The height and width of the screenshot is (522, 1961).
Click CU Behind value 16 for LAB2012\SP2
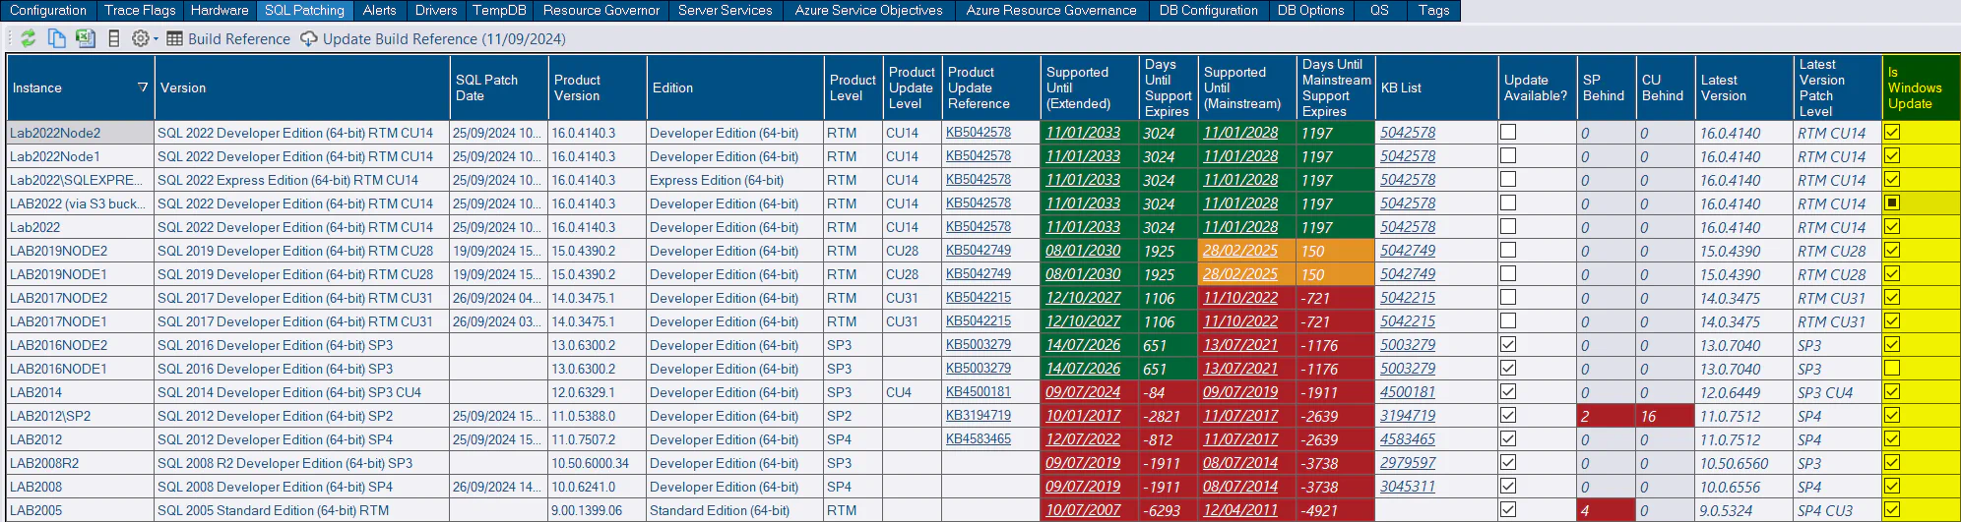point(1666,416)
